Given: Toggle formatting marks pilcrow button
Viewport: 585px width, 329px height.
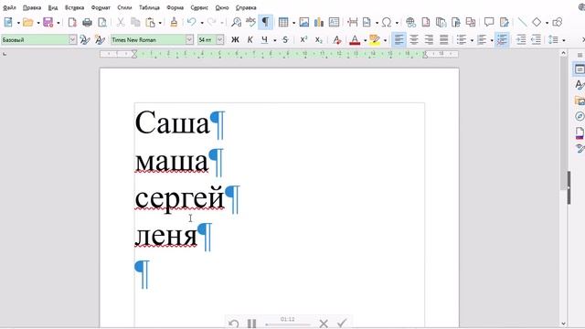Looking at the screenshot, I should click(265, 22).
